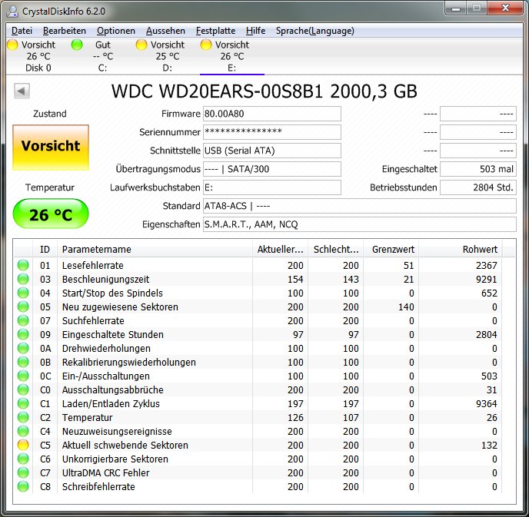The image size is (529, 517).
Task: Click the Rohwert column header
Action: tap(461, 250)
